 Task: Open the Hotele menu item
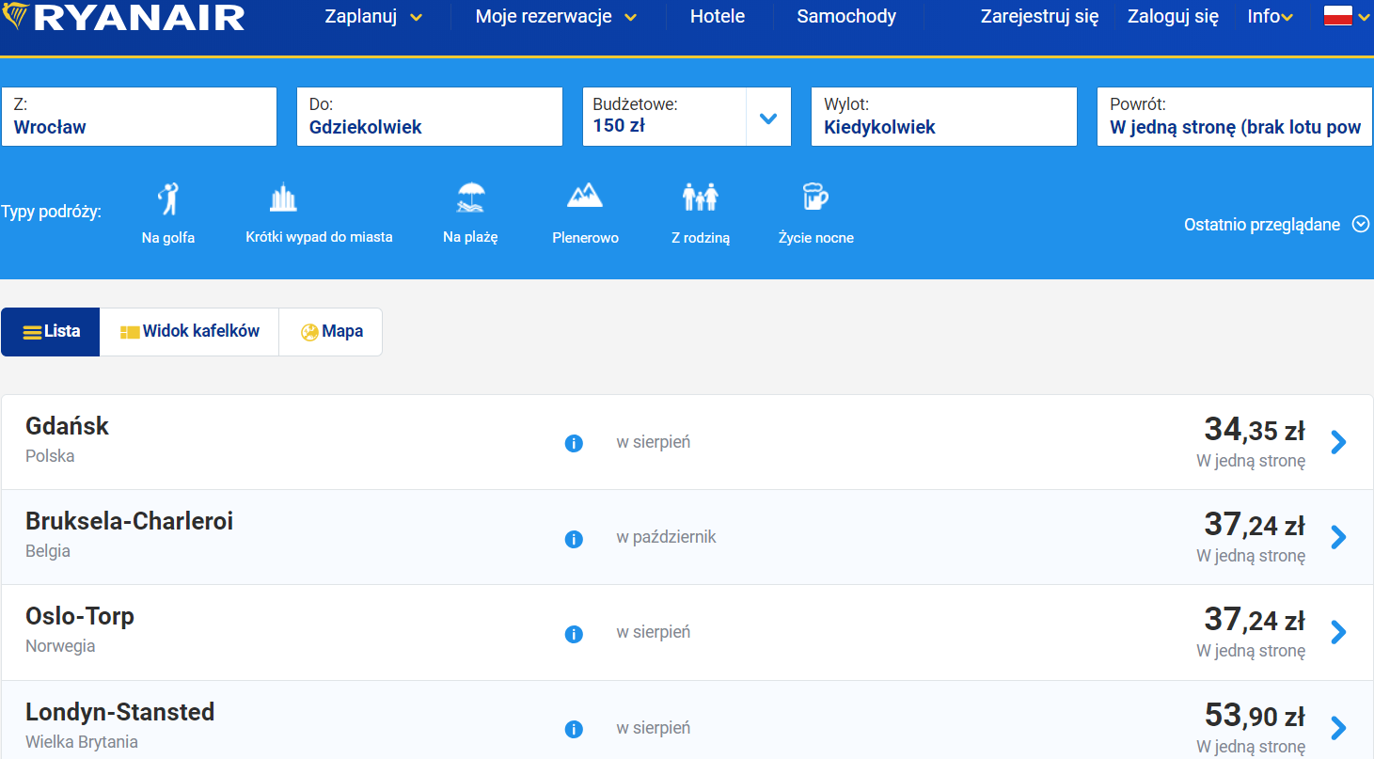(717, 17)
